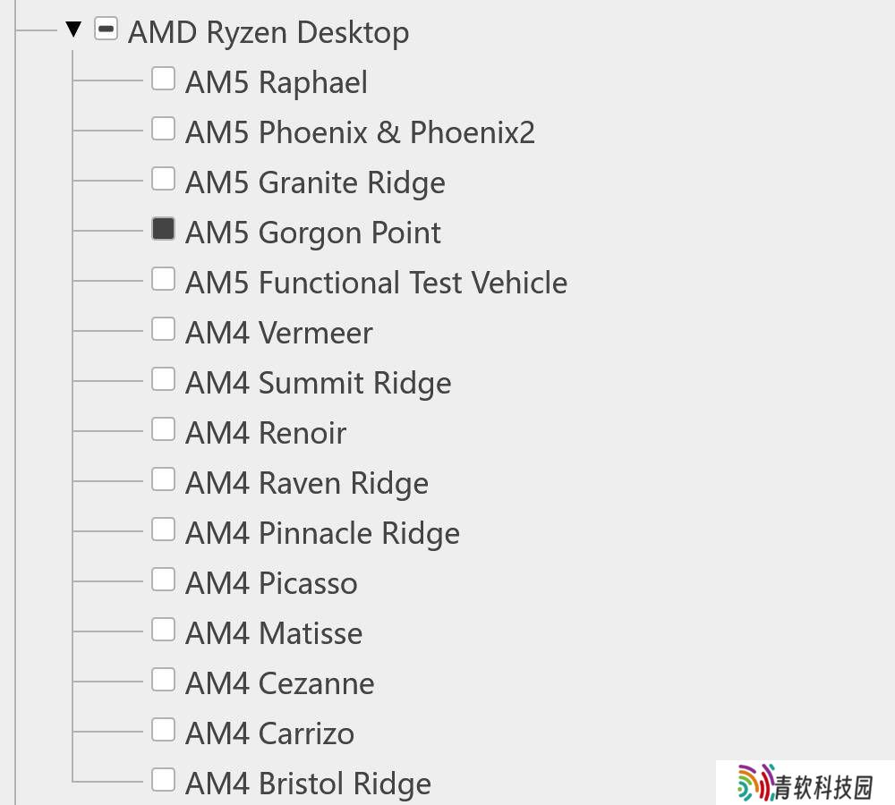Viewport: 895px width, 805px height.
Task: Click the AM4 Picasso tree item
Action: tap(271, 584)
